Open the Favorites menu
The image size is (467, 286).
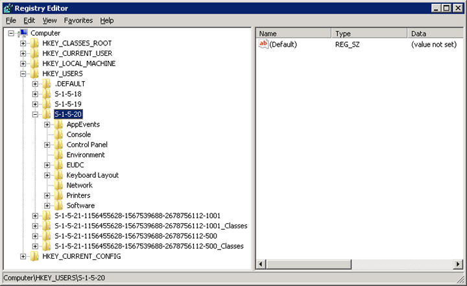click(78, 20)
